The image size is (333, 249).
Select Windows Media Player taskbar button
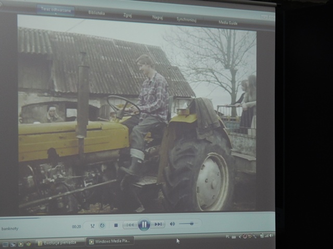pyautogui.click(x=110, y=241)
